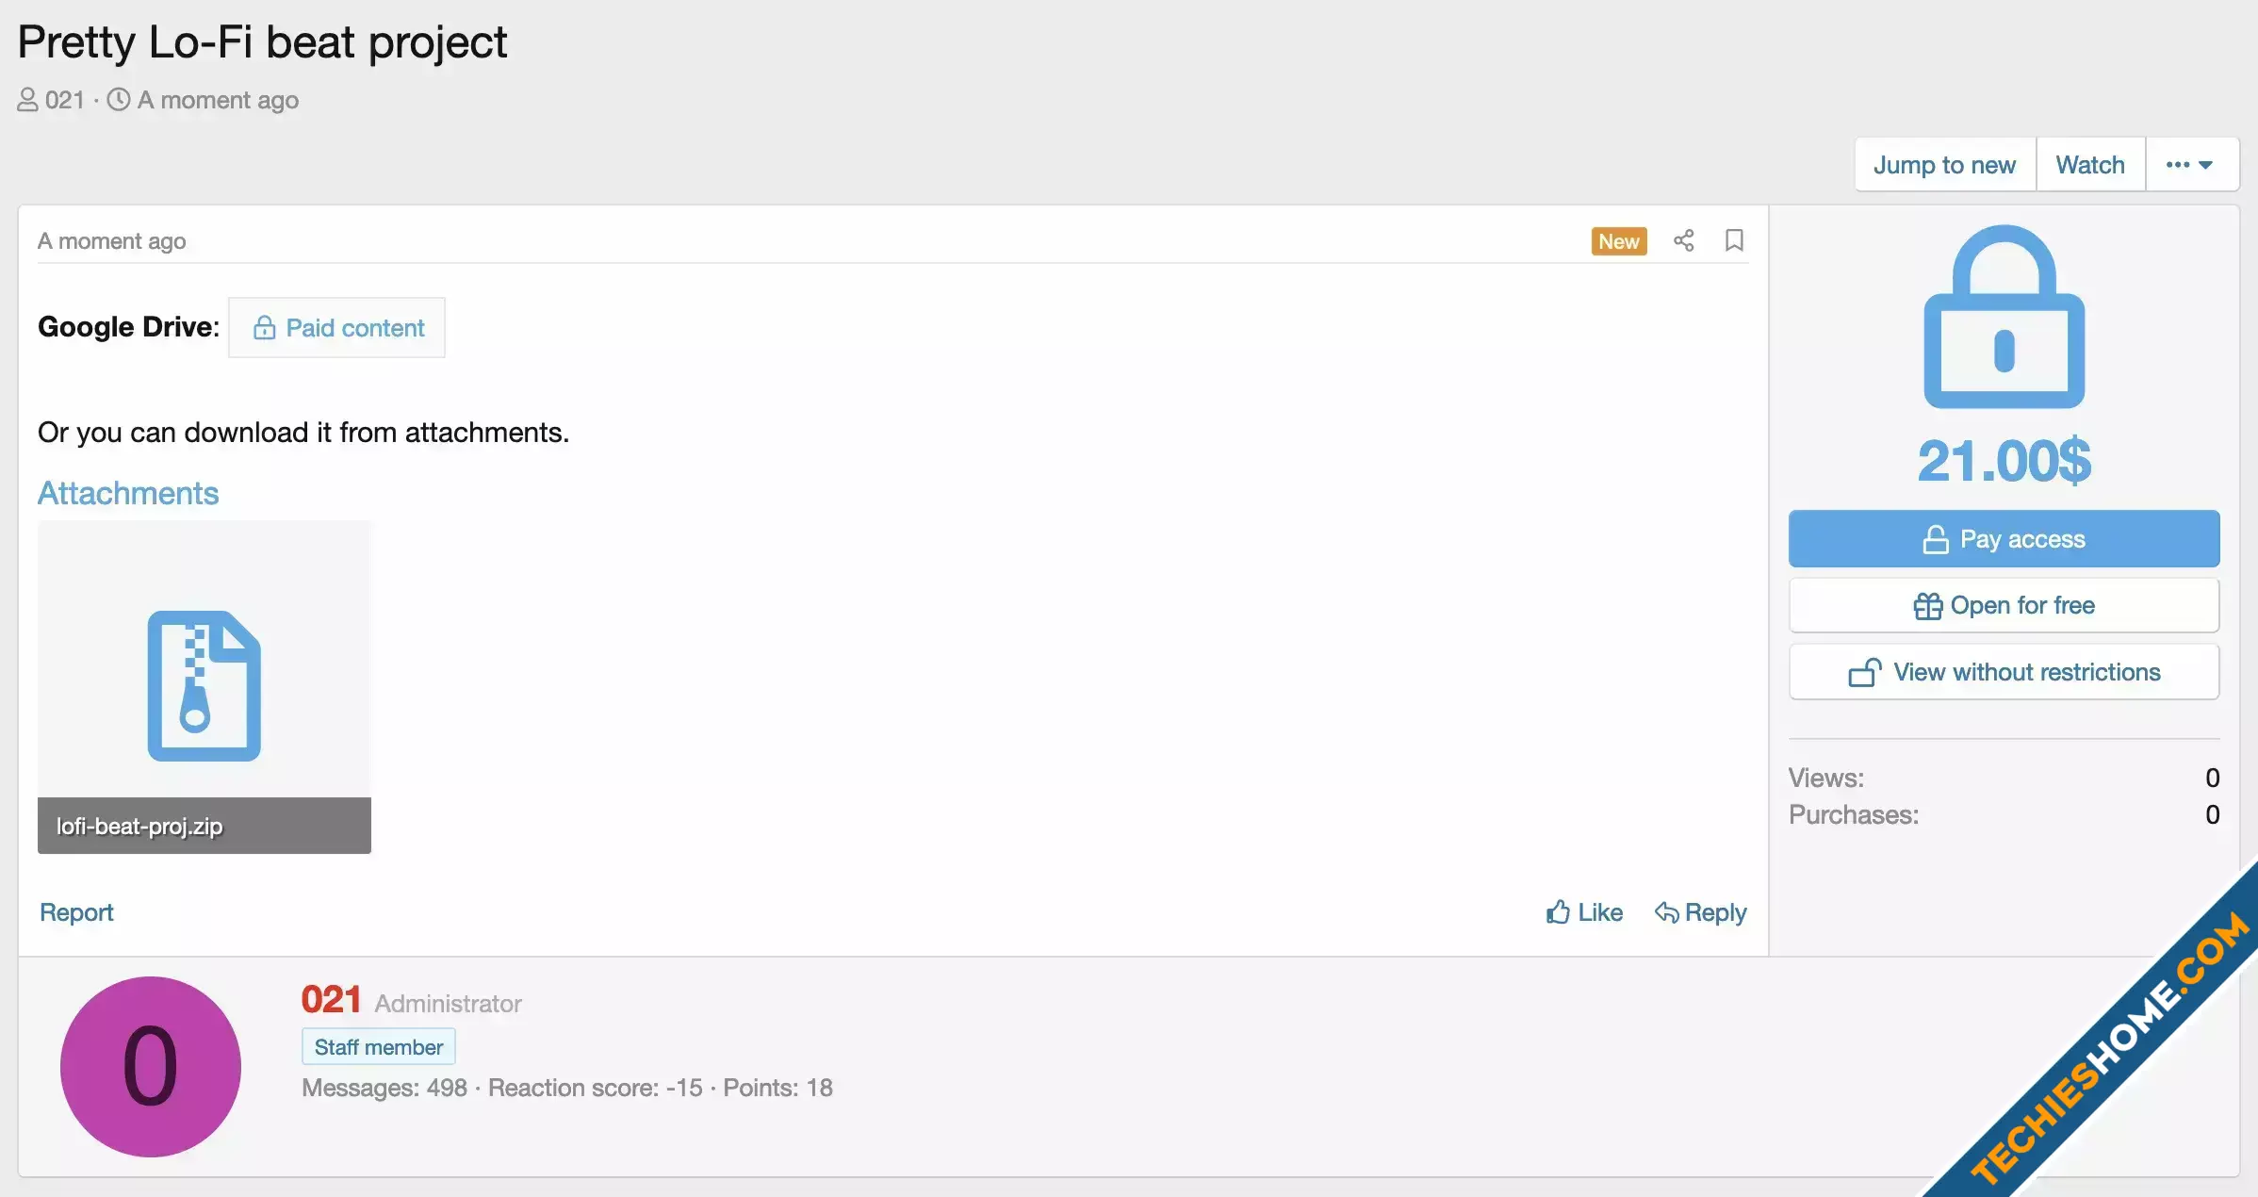
Task: Click the share icon on the post
Action: point(1683,240)
